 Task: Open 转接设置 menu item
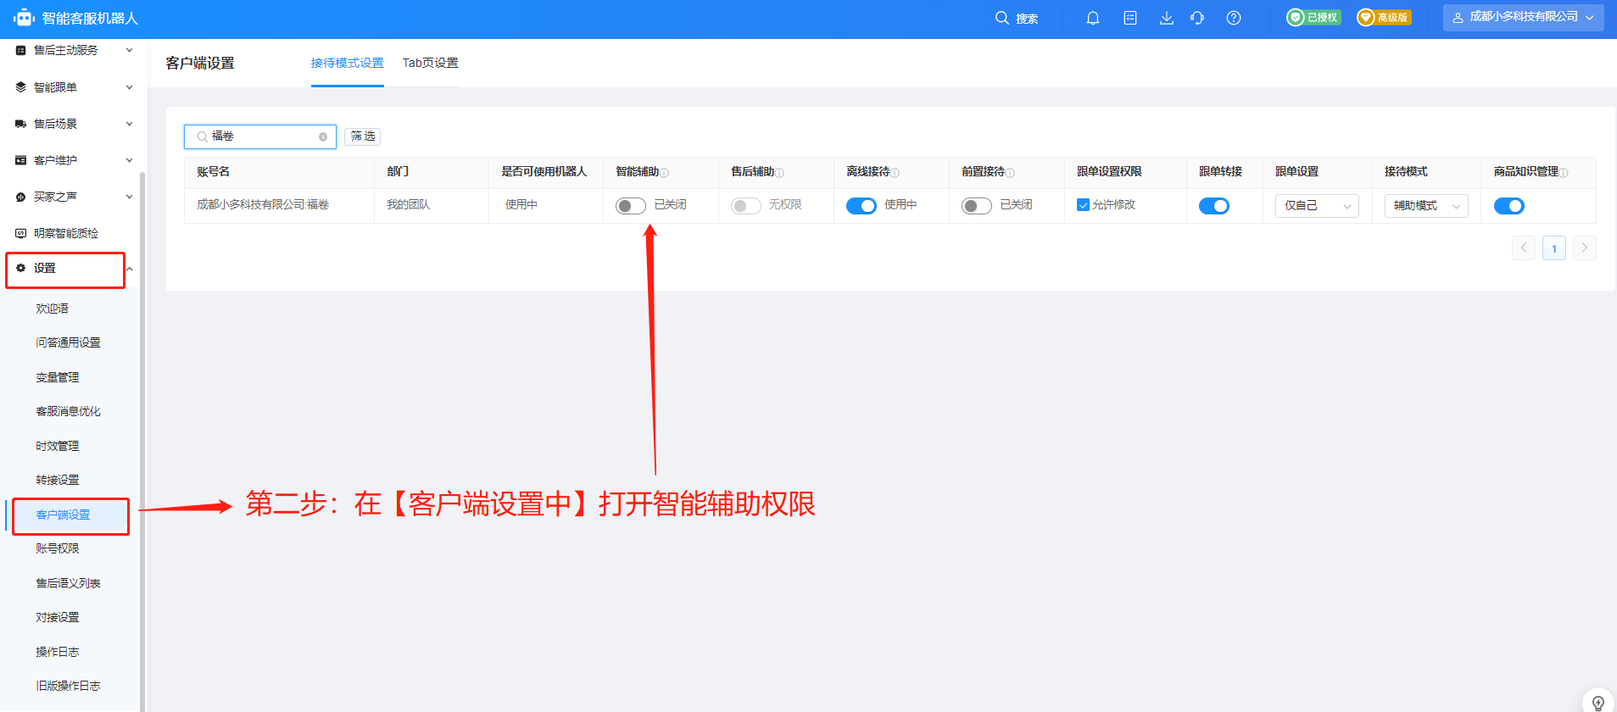coord(58,481)
